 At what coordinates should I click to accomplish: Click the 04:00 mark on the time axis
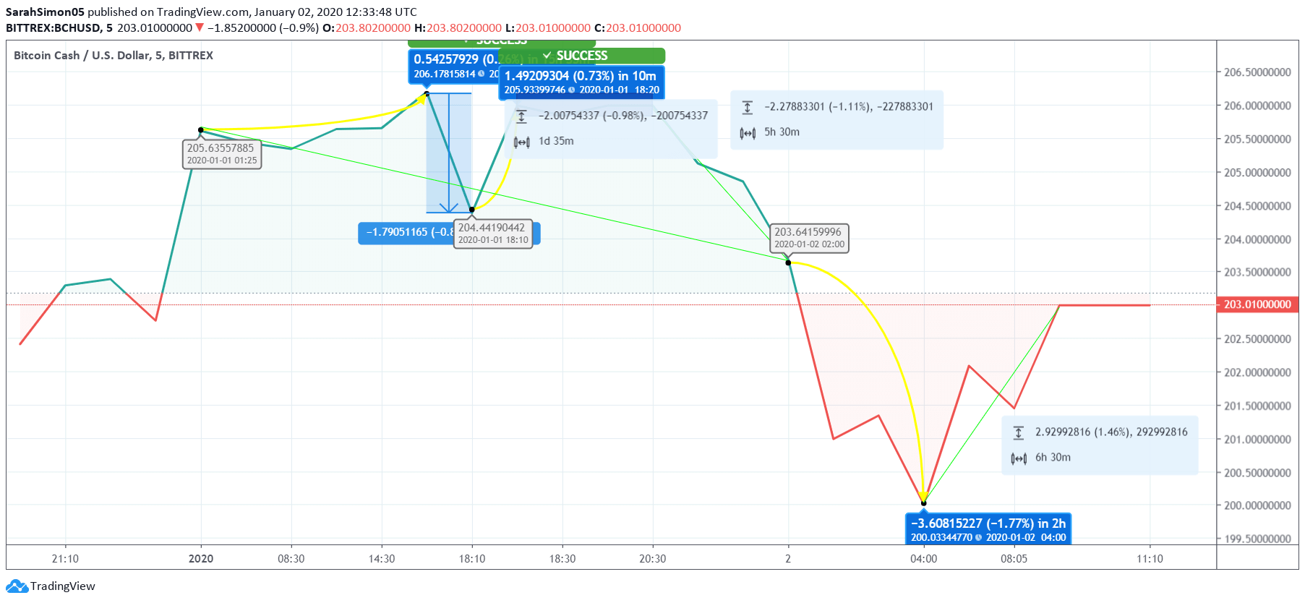click(x=923, y=559)
